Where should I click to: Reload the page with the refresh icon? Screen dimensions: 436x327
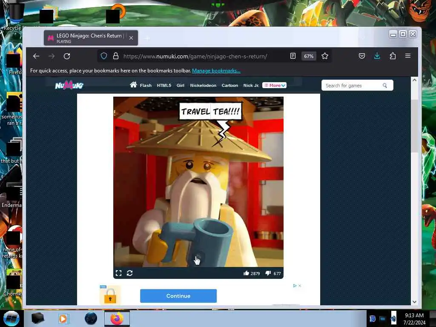(x=67, y=56)
